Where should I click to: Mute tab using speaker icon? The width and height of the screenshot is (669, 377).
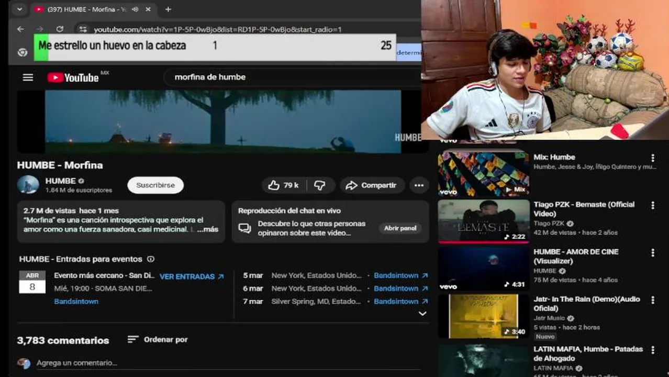[136, 9]
